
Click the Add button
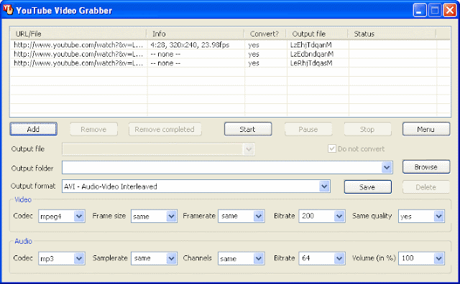[34, 129]
